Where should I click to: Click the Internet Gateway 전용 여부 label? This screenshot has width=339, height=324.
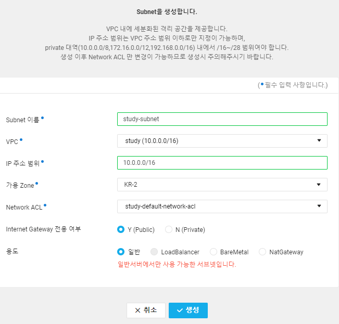(43, 229)
